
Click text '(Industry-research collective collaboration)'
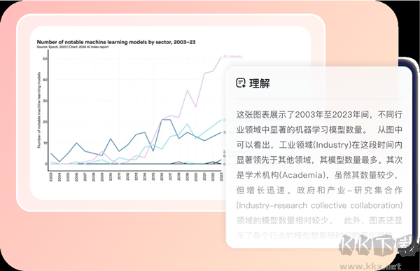click(x=319, y=206)
